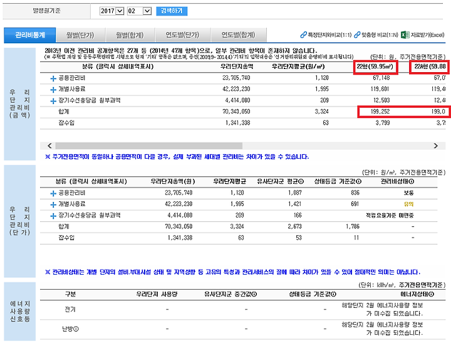Click the 67,148 cell for 공용관리비
451x343 pixels.
click(x=381, y=78)
